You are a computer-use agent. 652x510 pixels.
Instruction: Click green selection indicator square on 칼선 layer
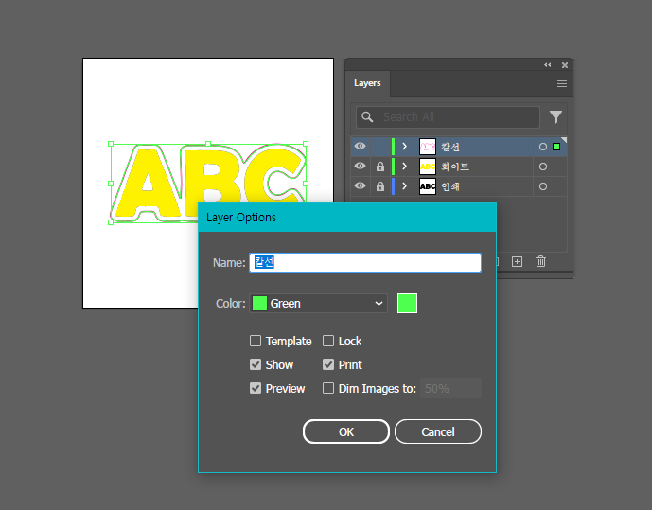click(556, 147)
